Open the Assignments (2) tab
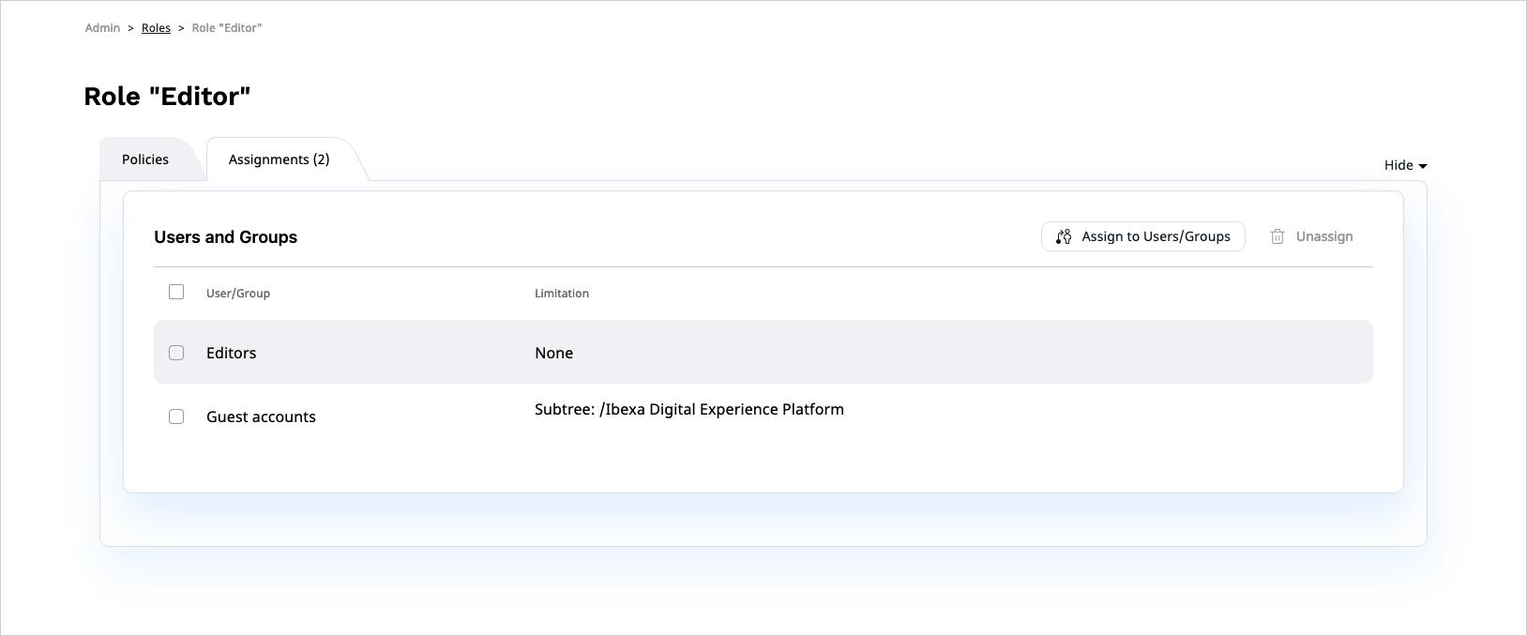This screenshot has width=1527, height=636. (x=280, y=159)
